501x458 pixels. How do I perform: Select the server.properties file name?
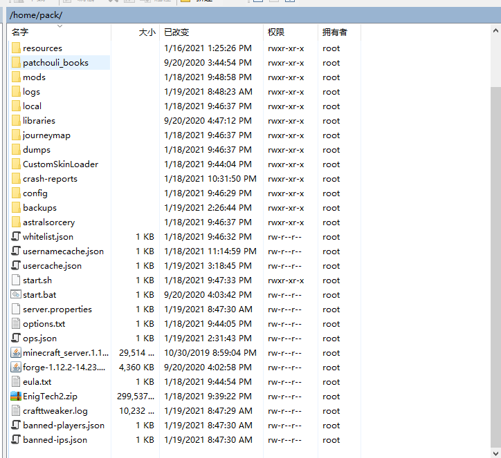click(x=57, y=309)
